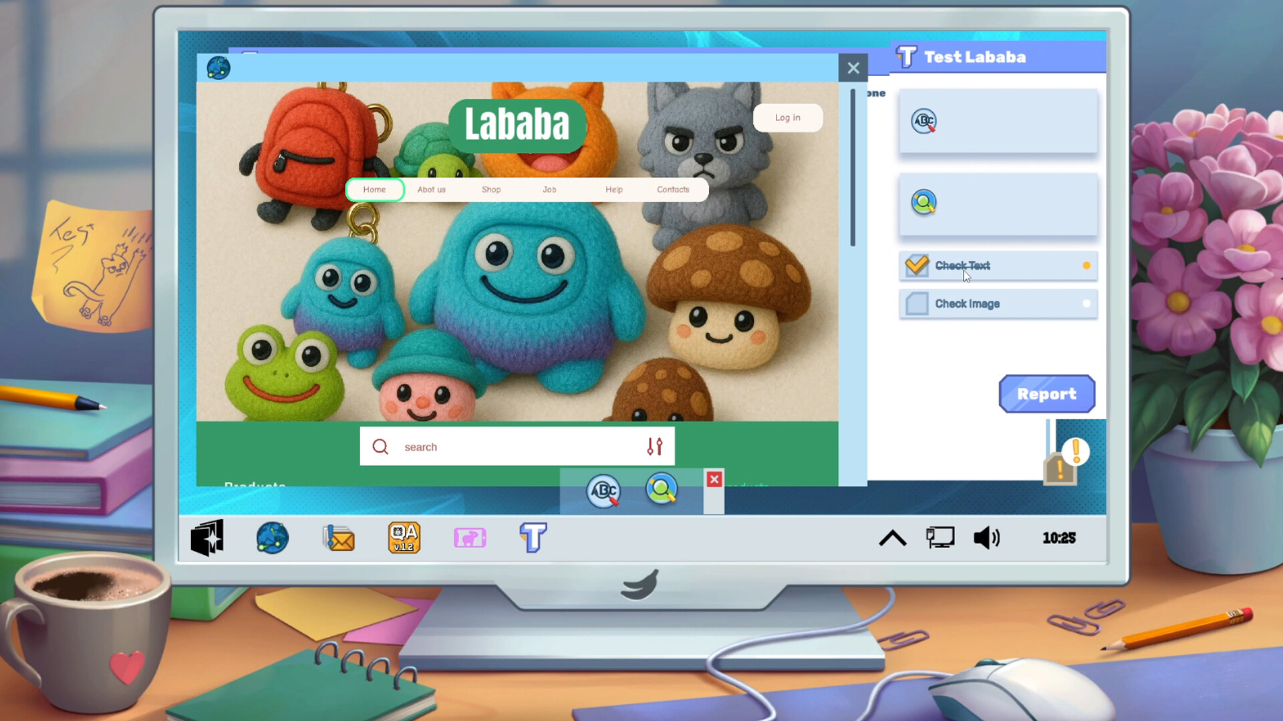Select the magnifier image-check tool in Test Lababa panel
1283x721 pixels.
pyautogui.click(x=923, y=202)
